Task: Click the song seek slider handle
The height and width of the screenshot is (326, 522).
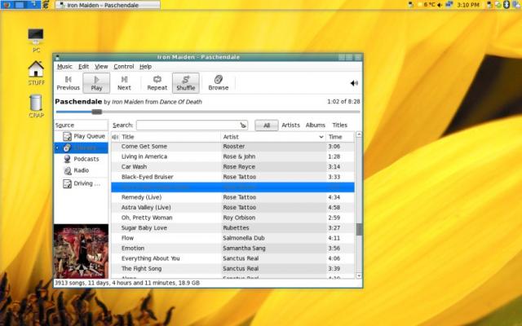Action: click(x=97, y=112)
